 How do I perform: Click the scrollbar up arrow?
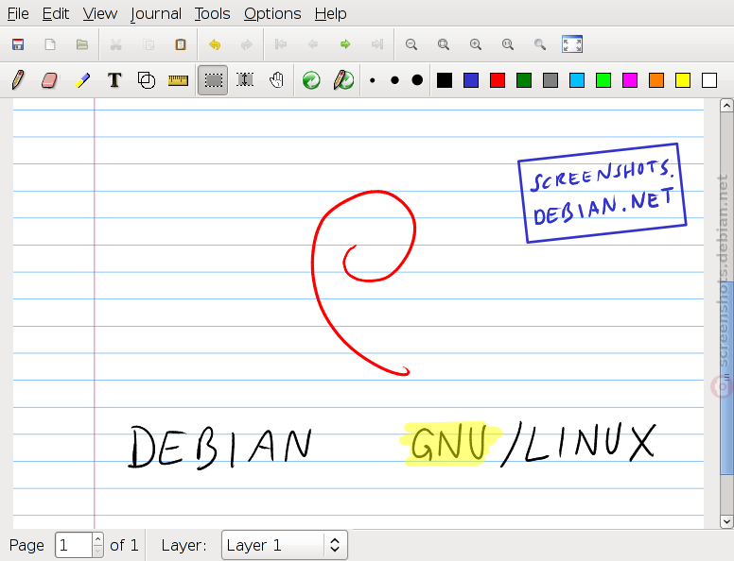coord(726,106)
